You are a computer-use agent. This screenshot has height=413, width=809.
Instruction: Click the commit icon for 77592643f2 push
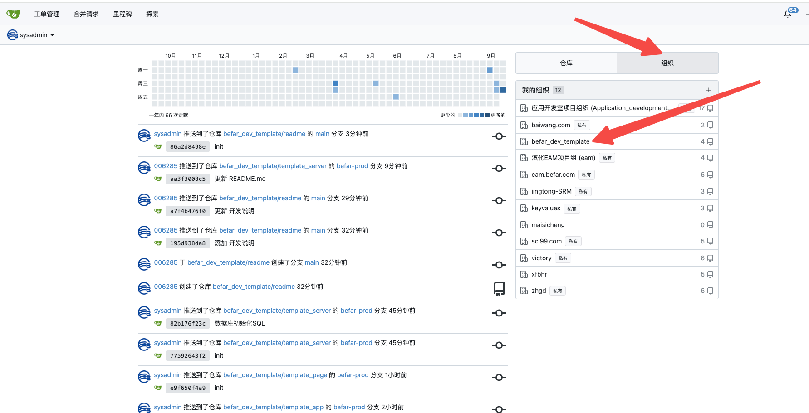click(x=499, y=345)
